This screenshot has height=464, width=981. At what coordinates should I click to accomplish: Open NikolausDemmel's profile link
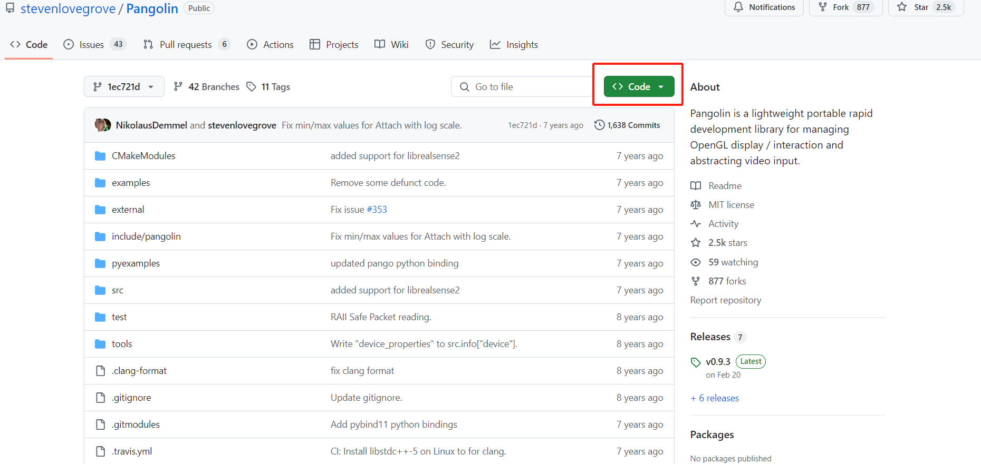(151, 125)
